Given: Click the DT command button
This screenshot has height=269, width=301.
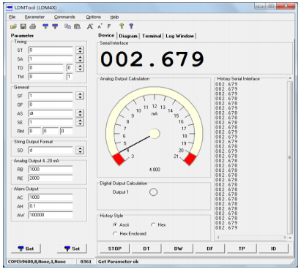Looking at the screenshot, I should tap(146, 249).
